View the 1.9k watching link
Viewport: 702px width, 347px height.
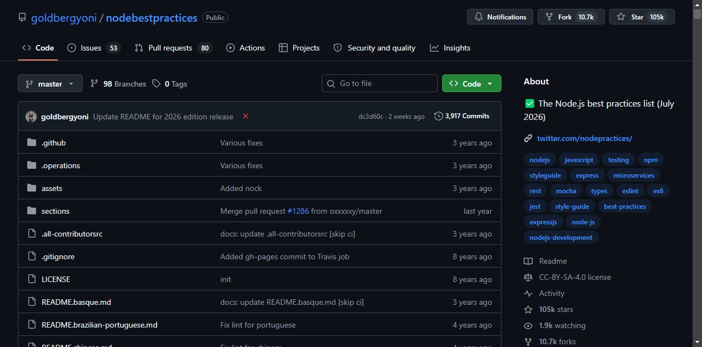[555, 325]
